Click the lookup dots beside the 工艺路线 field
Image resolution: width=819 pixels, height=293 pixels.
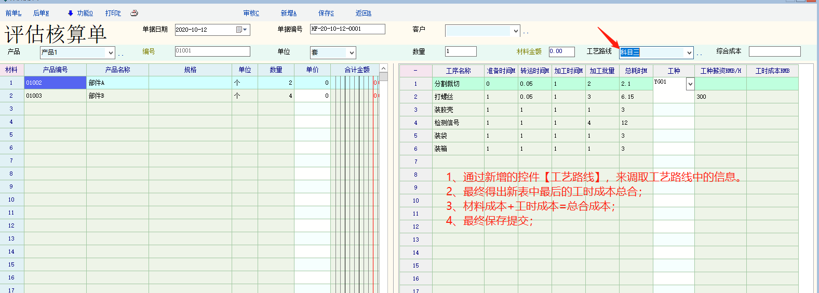(699, 54)
